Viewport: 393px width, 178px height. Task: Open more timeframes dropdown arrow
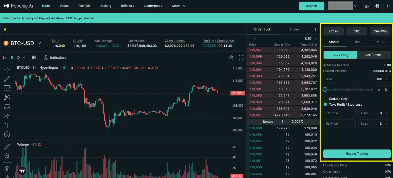[24, 58]
